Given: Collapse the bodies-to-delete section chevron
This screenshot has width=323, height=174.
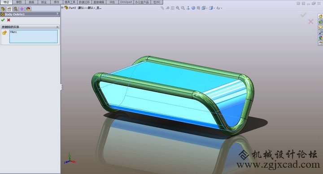Looking at the screenshot, I should coord(57,27).
